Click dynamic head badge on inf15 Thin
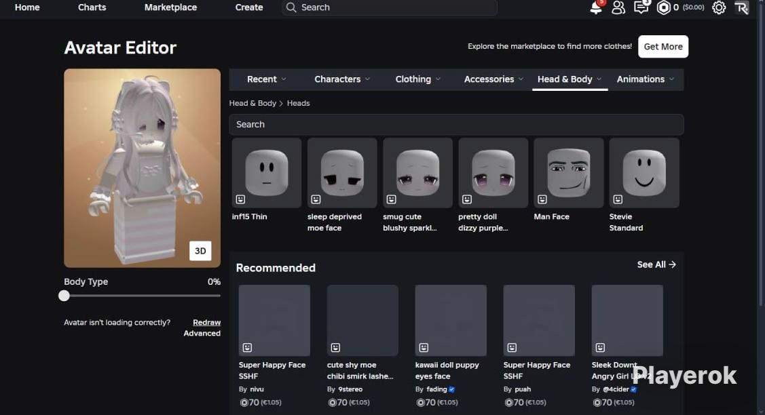 pos(240,199)
